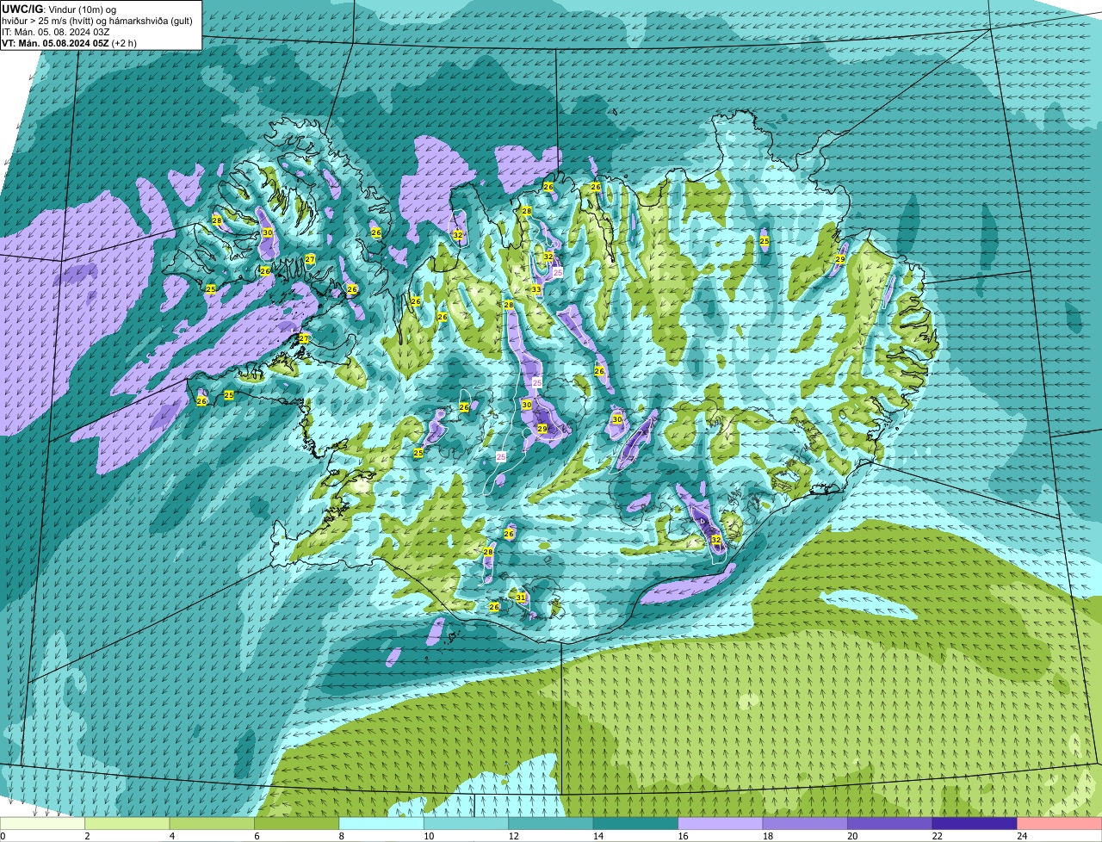
Task: Choose the 12–14 m/s teal legend swatch
Action: click(x=552, y=823)
